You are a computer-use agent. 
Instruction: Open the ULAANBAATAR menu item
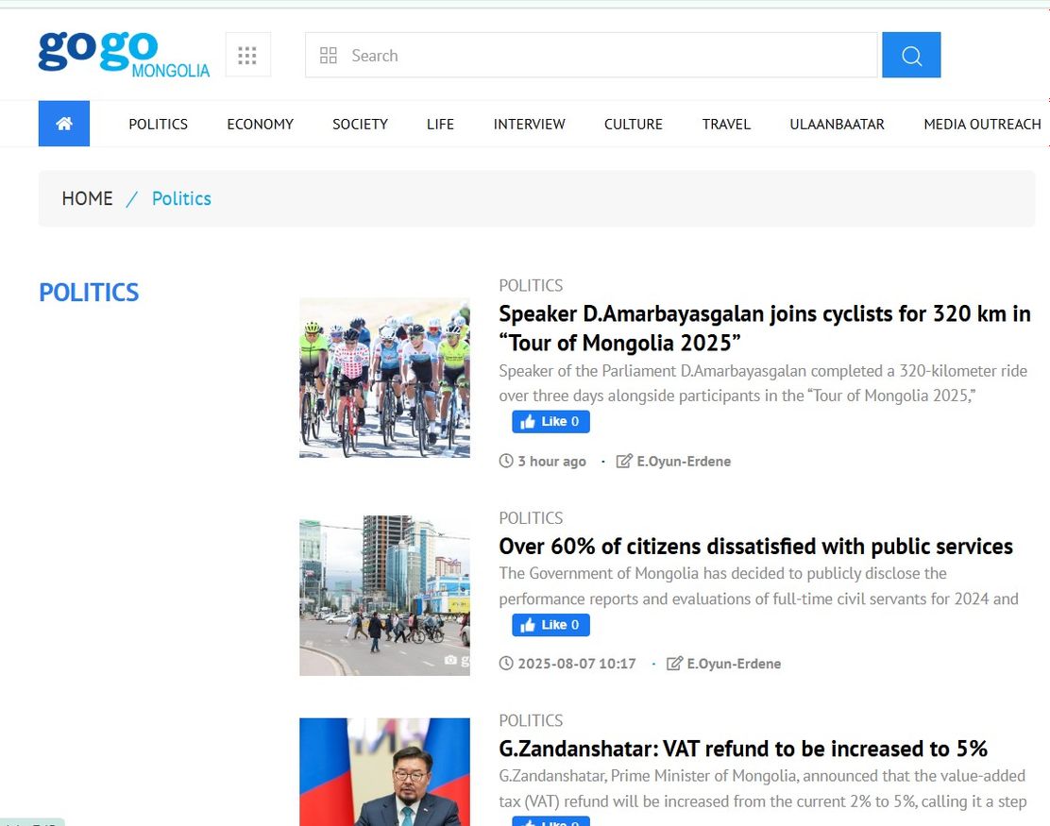click(837, 124)
